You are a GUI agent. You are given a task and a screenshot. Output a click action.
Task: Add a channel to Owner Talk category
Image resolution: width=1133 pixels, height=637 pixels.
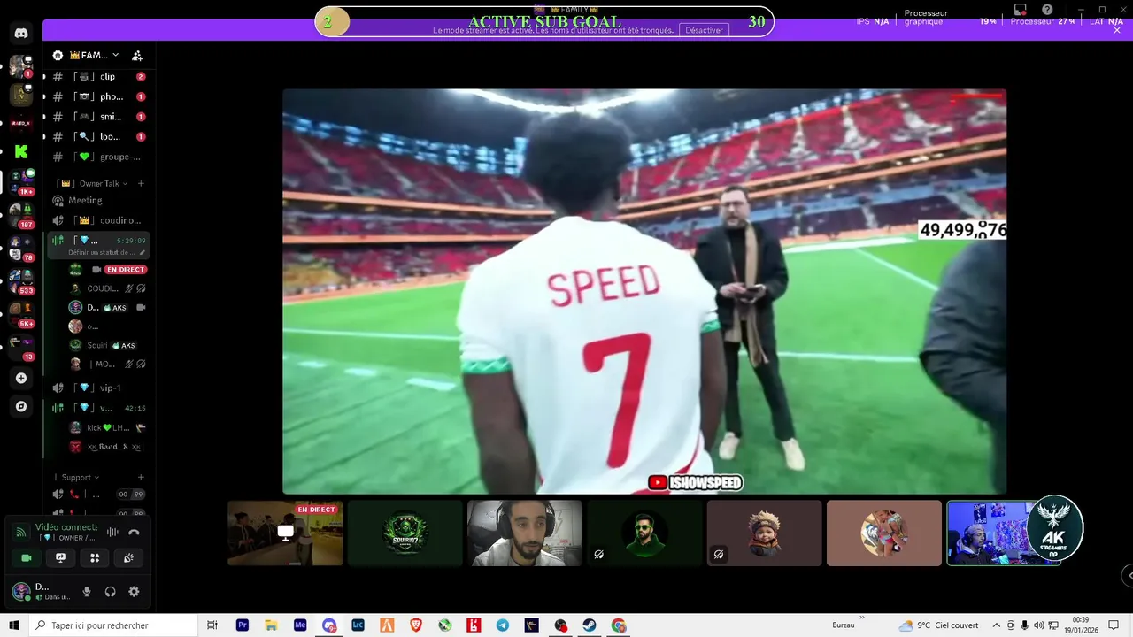click(141, 183)
